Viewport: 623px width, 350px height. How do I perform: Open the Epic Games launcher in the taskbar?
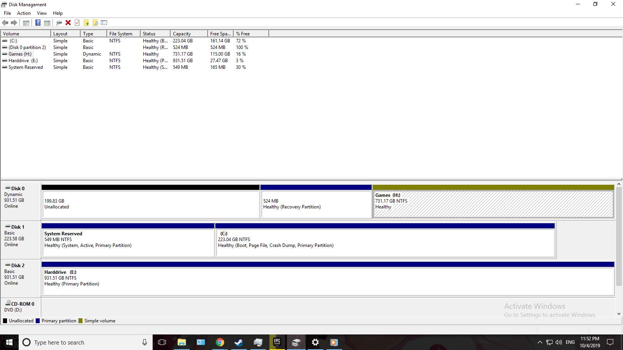tap(277, 342)
